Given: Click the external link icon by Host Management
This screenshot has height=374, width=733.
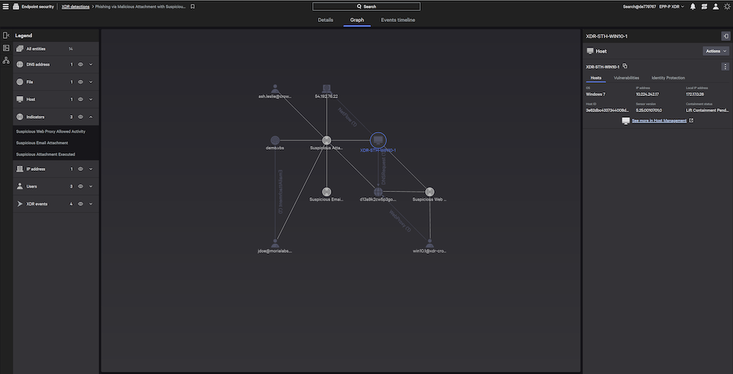Looking at the screenshot, I should coord(691,120).
